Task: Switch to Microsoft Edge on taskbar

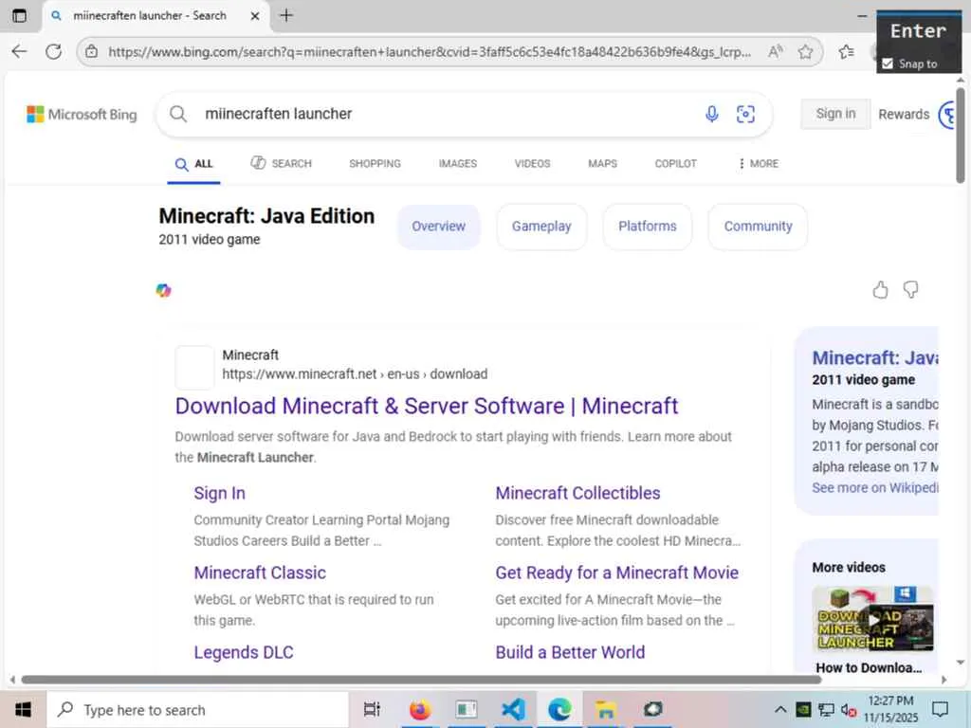Action: (559, 709)
